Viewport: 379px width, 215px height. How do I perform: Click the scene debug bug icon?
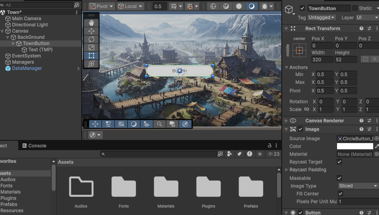pos(265,6)
